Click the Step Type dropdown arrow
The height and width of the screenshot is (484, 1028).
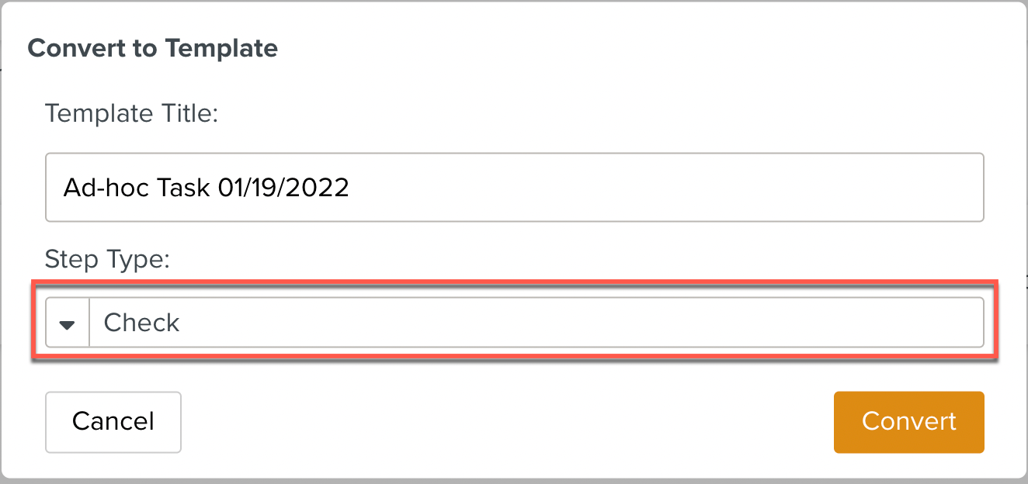[68, 323]
